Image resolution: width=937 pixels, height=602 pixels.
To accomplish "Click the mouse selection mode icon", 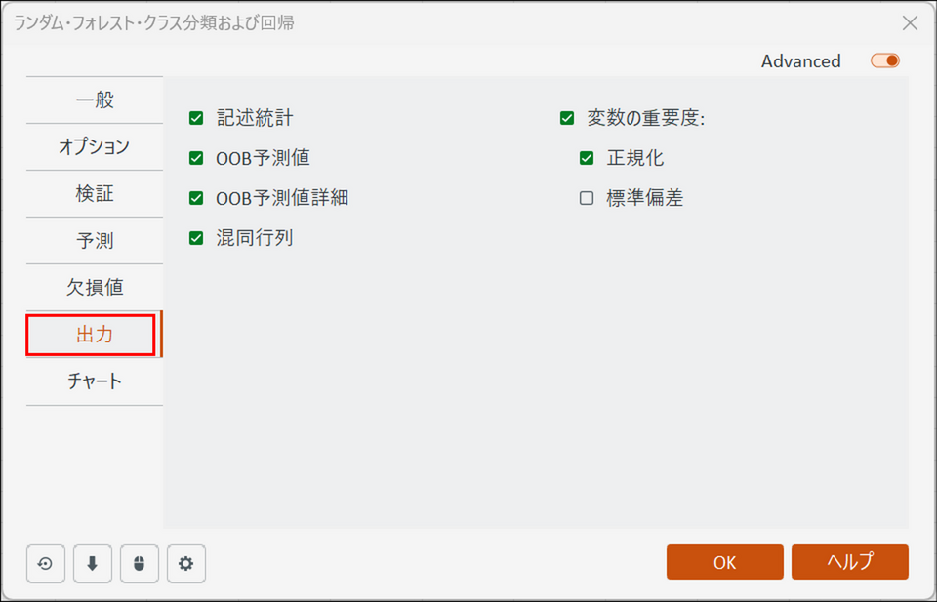I will pyautogui.click(x=140, y=564).
